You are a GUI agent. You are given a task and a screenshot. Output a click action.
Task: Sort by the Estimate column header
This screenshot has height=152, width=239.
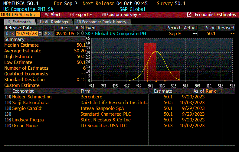click(x=163, y=91)
